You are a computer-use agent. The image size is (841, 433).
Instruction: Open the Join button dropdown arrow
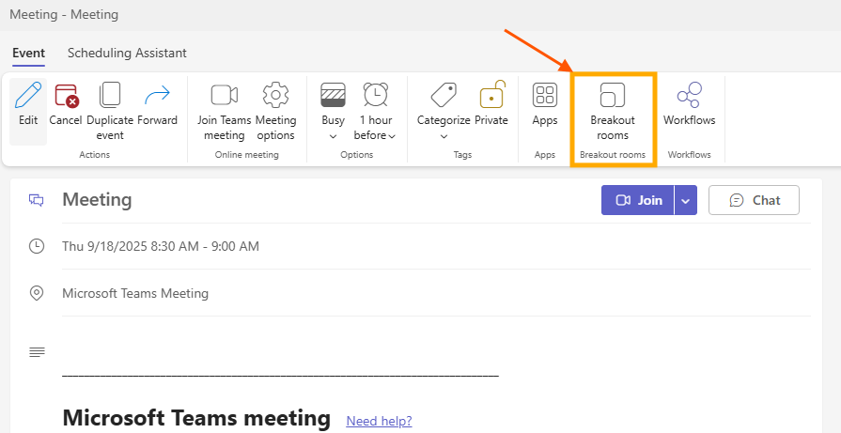tap(685, 200)
